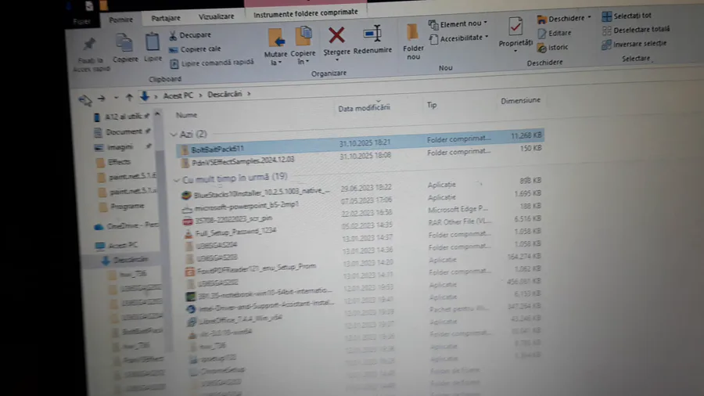The height and width of the screenshot is (396, 704).
Task: Open the Accesibilitate dropdown
Action: pyautogui.click(x=459, y=38)
